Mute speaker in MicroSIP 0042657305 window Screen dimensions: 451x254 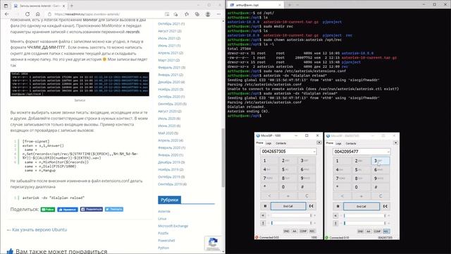(335, 215)
